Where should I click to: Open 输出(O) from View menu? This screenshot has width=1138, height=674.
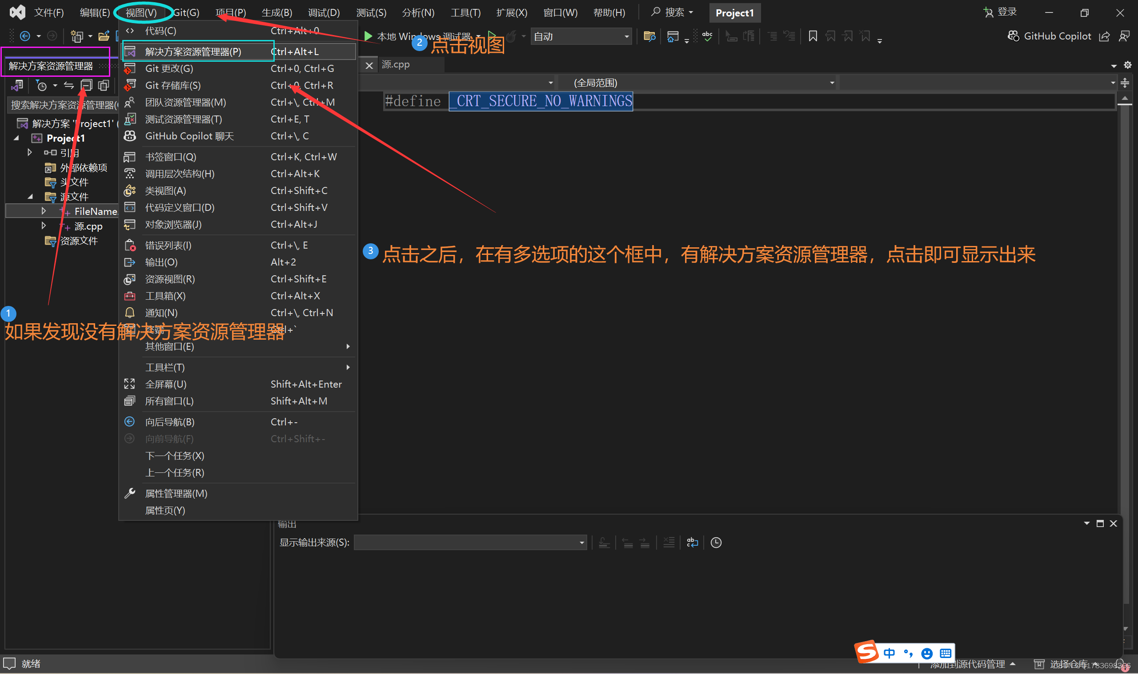pyautogui.click(x=239, y=262)
